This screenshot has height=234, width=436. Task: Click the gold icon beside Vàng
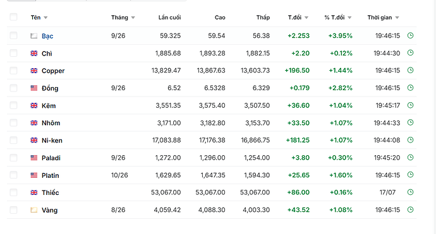tap(34, 210)
